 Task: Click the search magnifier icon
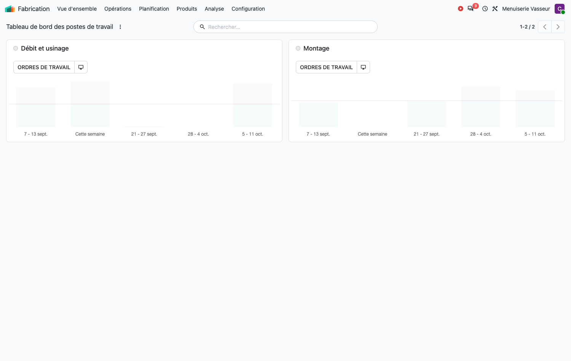(203, 27)
